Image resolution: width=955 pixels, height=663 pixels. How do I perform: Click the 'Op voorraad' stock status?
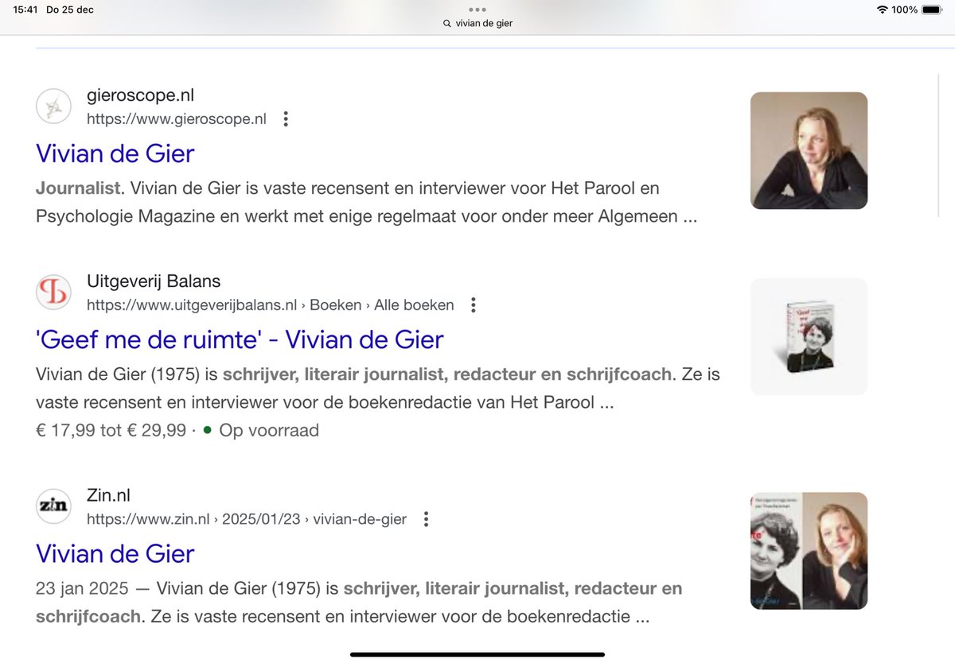(x=269, y=430)
